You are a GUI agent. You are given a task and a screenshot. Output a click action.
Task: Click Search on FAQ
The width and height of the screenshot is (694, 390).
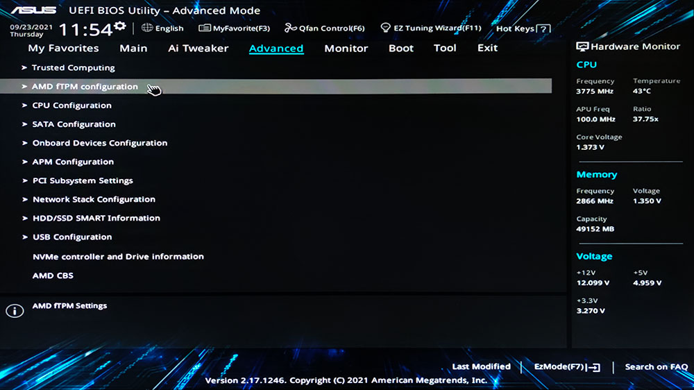[656, 367]
